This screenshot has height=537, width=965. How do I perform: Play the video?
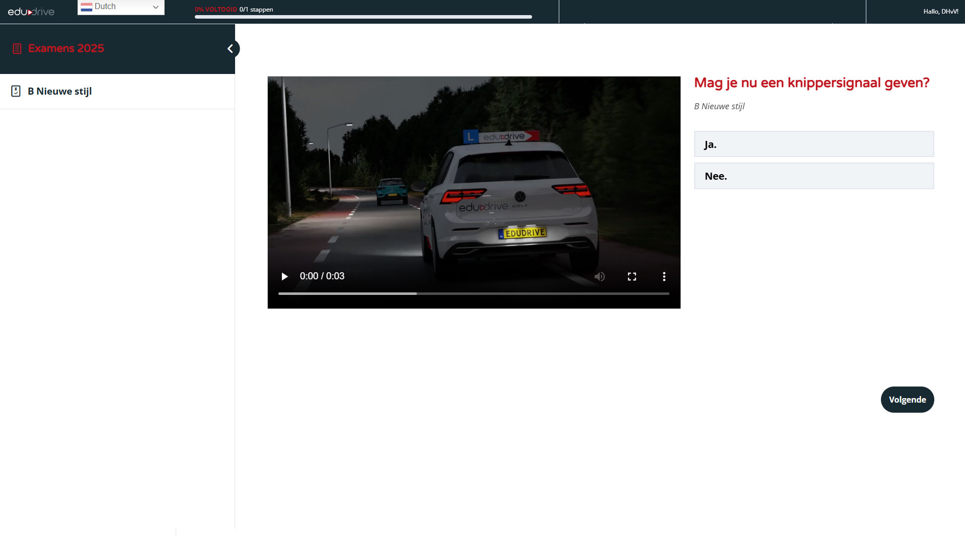[x=284, y=276]
